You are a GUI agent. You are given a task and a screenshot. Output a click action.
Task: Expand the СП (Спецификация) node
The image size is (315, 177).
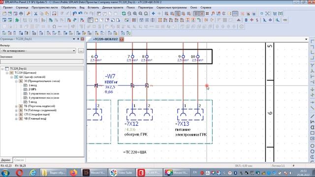[x=16, y=115]
